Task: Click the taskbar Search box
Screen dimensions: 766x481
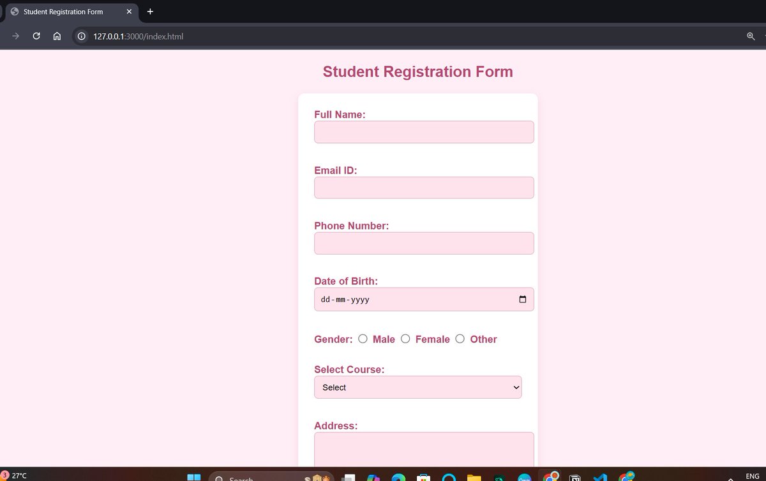Action: point(273,477)
